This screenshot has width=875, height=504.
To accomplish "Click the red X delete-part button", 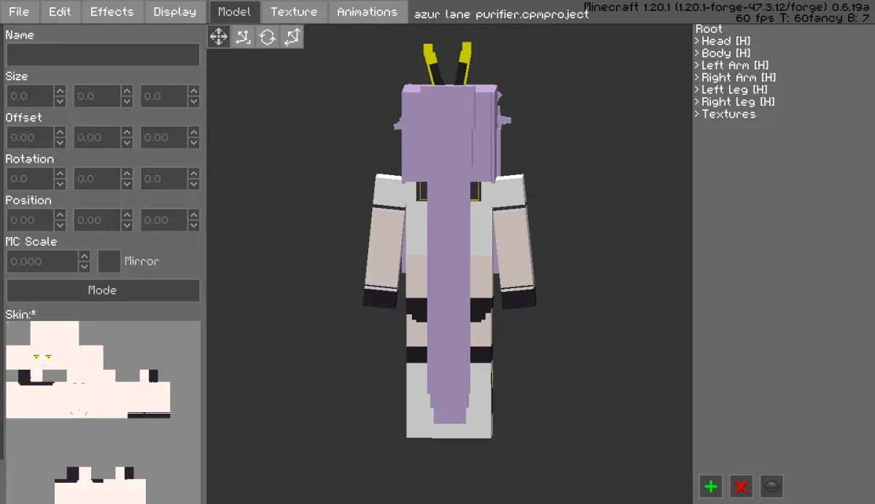I will pyautogui.click(x=742, y=486).
